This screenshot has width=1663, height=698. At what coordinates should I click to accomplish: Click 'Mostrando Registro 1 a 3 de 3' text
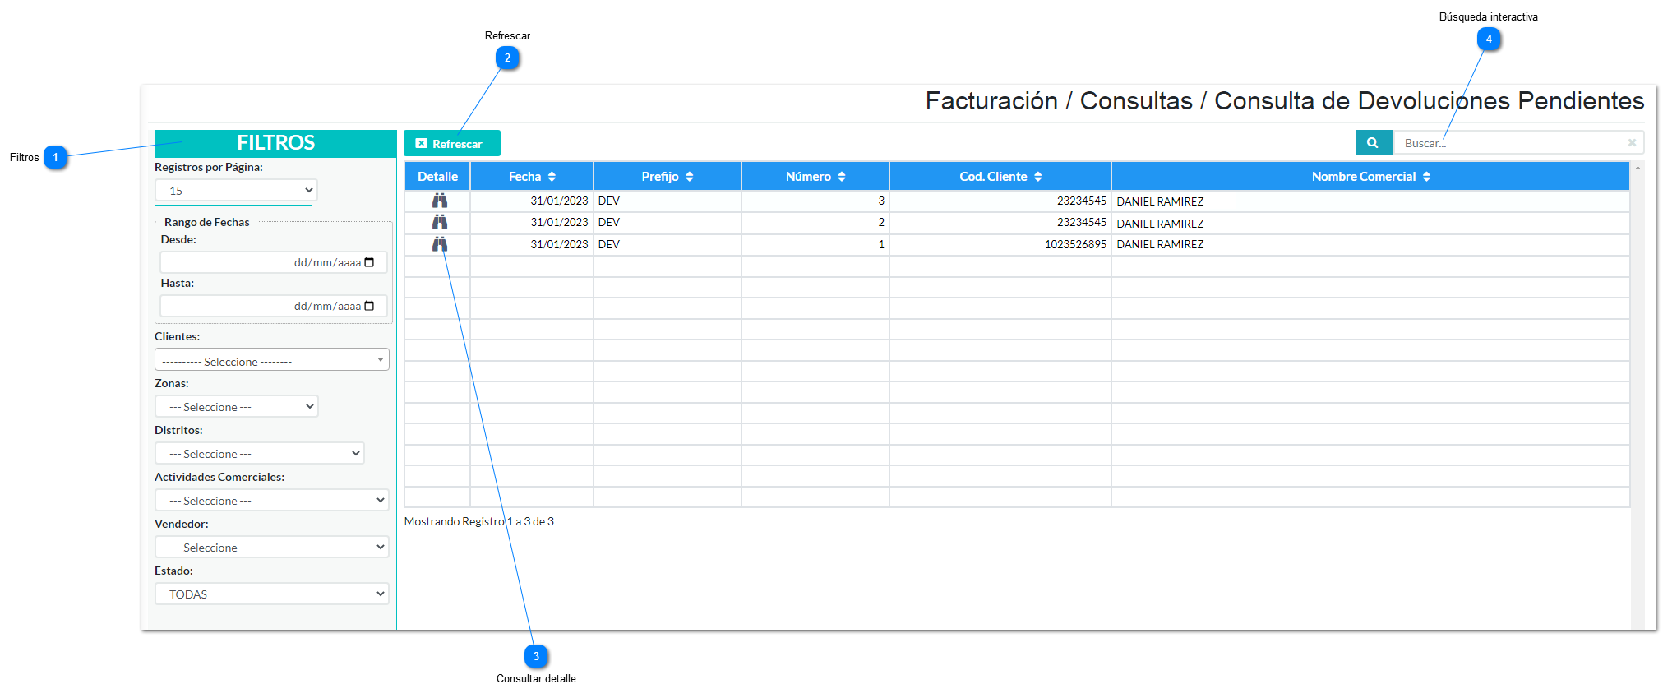pyautogui.click(x=479, y=521)
